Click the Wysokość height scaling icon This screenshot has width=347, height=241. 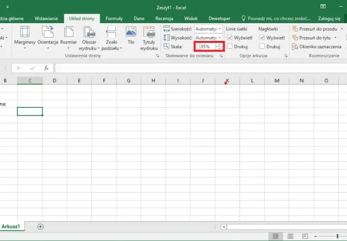tap(166, 38)
